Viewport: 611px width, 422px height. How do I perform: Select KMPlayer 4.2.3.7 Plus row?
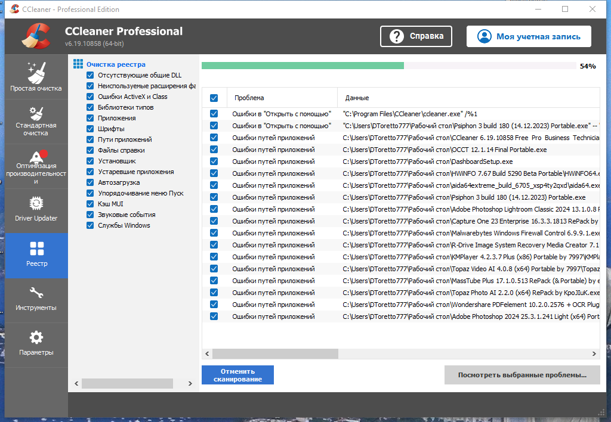(x=401, y=257)
